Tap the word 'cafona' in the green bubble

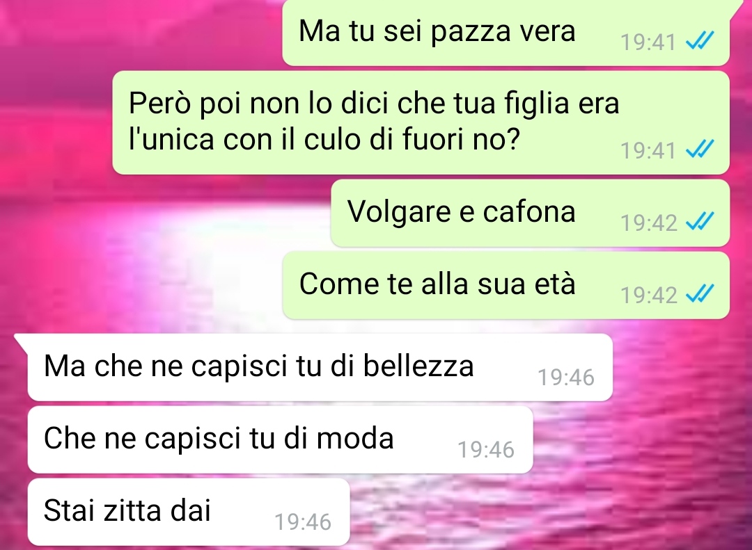[x=528, y=211]
